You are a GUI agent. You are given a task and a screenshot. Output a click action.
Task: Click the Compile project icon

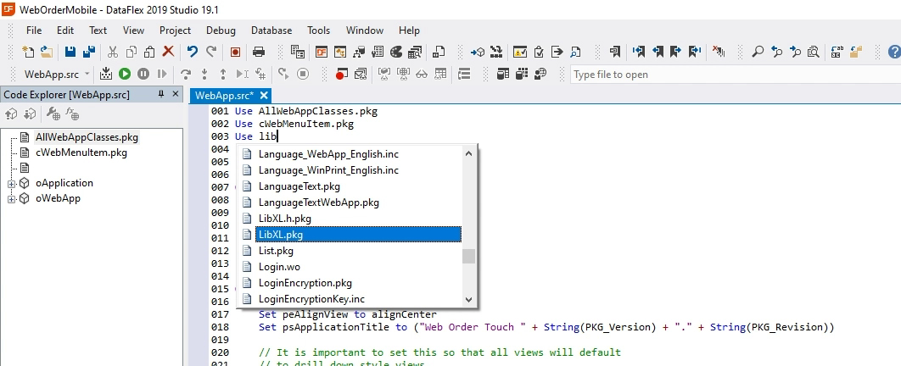point(106,75)
